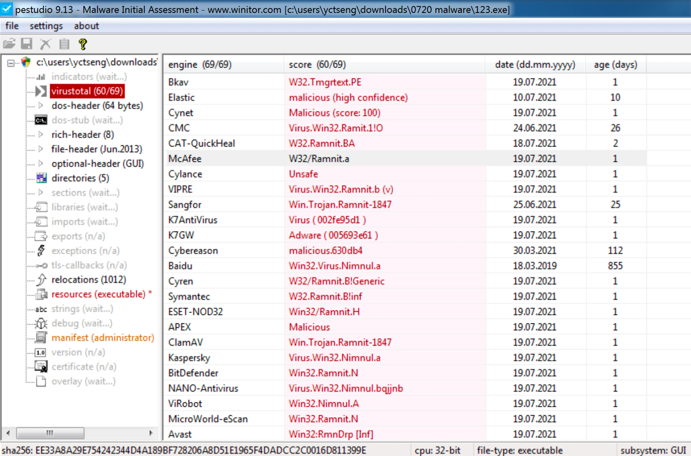Click the delete (X) toolbar icon
Image resolution: width=691 pixels, height=456 pixels.
tap(46, 44)
